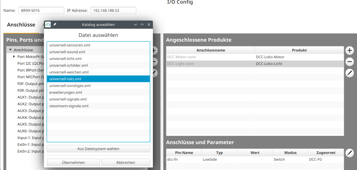Click the pin icon on the Katalog dialog

point(54,24)
